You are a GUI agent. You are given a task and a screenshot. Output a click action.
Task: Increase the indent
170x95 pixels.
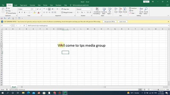[x=55, y=12]
